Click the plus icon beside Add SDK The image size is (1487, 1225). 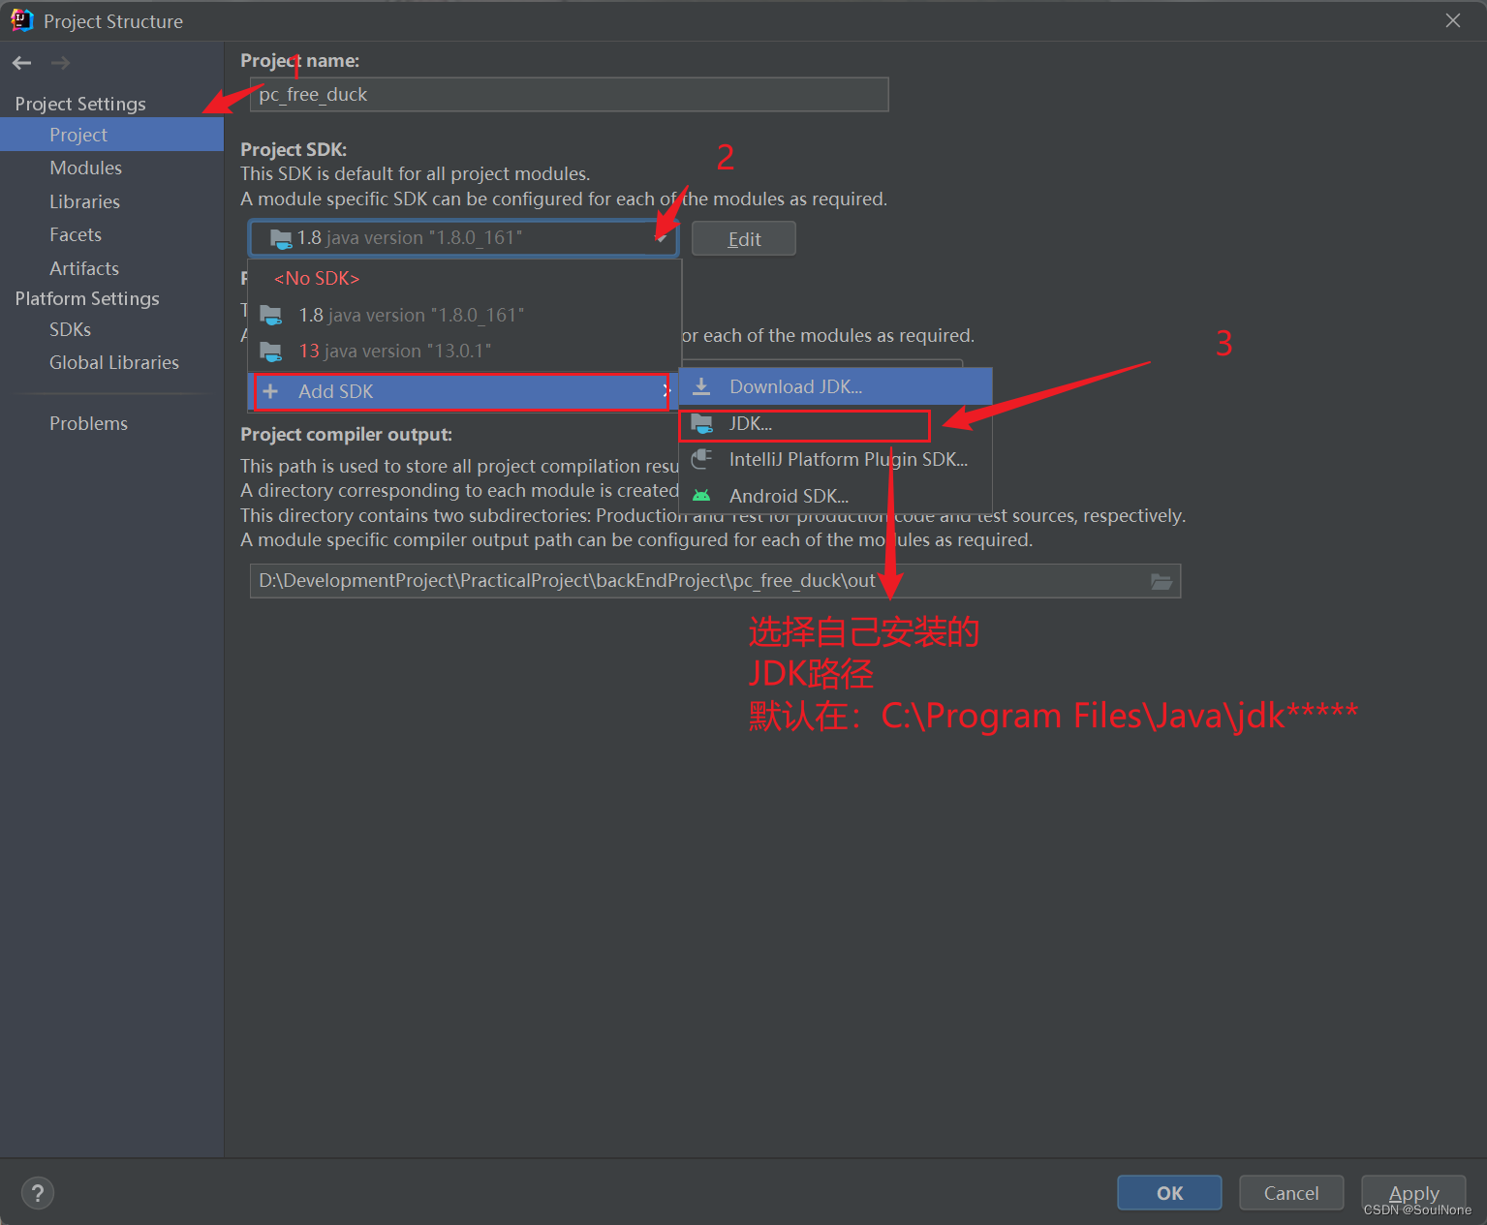(270, 391)
